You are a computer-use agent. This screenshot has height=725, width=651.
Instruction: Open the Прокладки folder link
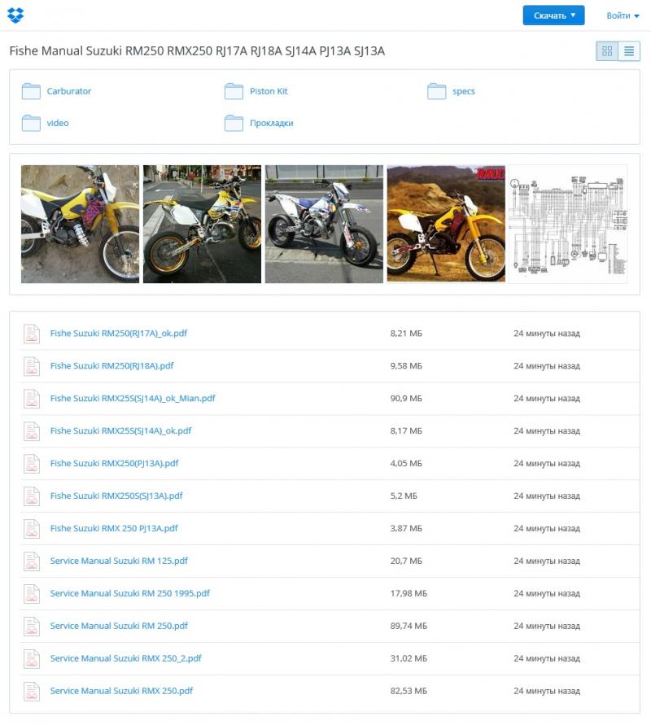(x=272, y=123)
